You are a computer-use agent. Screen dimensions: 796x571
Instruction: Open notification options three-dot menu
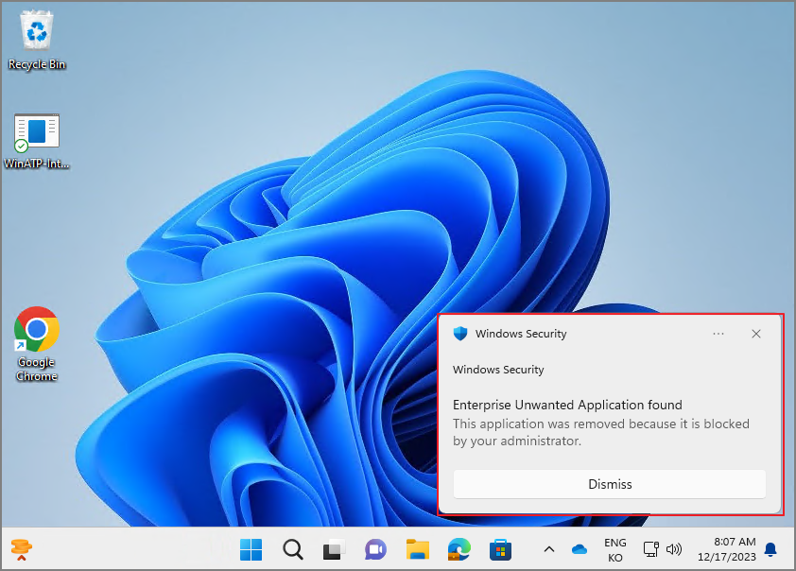[x=718, y=334]
